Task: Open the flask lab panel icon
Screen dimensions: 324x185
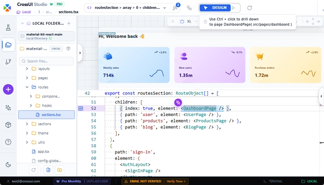Action: pyautogui.click(x=8, y=27)
